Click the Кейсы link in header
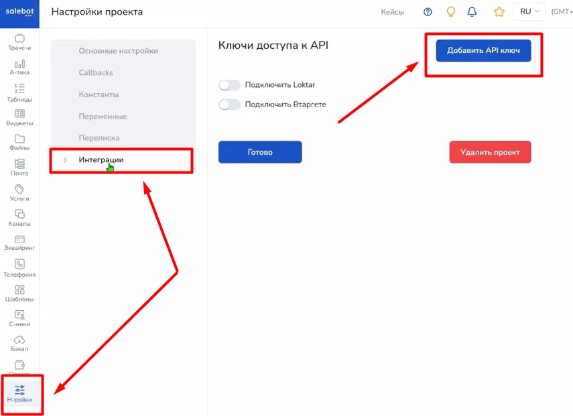Viewport: 573px width, 416px height. pos(392,12)
